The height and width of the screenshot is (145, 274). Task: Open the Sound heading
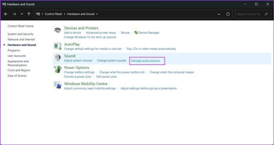pyautogui.click(x=70, y=56)
